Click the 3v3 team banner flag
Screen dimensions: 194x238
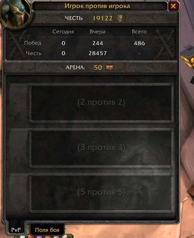point(18,148)
